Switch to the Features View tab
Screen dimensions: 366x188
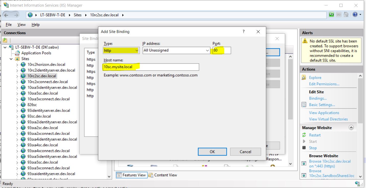132,175
